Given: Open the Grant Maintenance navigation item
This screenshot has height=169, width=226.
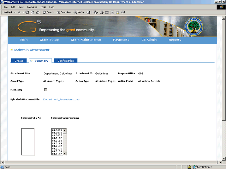Looking at the screenshot, I should click(x=86, y=40).
